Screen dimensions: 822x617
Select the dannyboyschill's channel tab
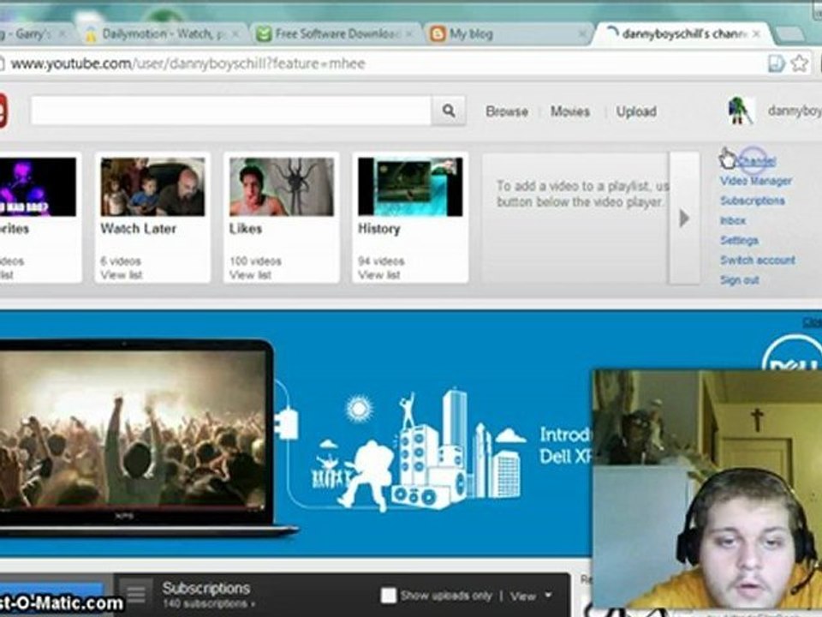[x=682, y=34]
